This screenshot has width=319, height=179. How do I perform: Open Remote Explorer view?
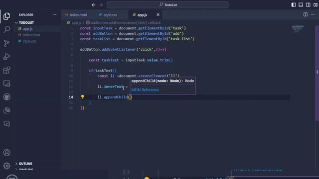(x=6, y=84)
